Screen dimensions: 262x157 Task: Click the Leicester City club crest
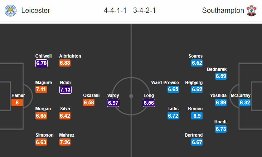pos(10,10)
